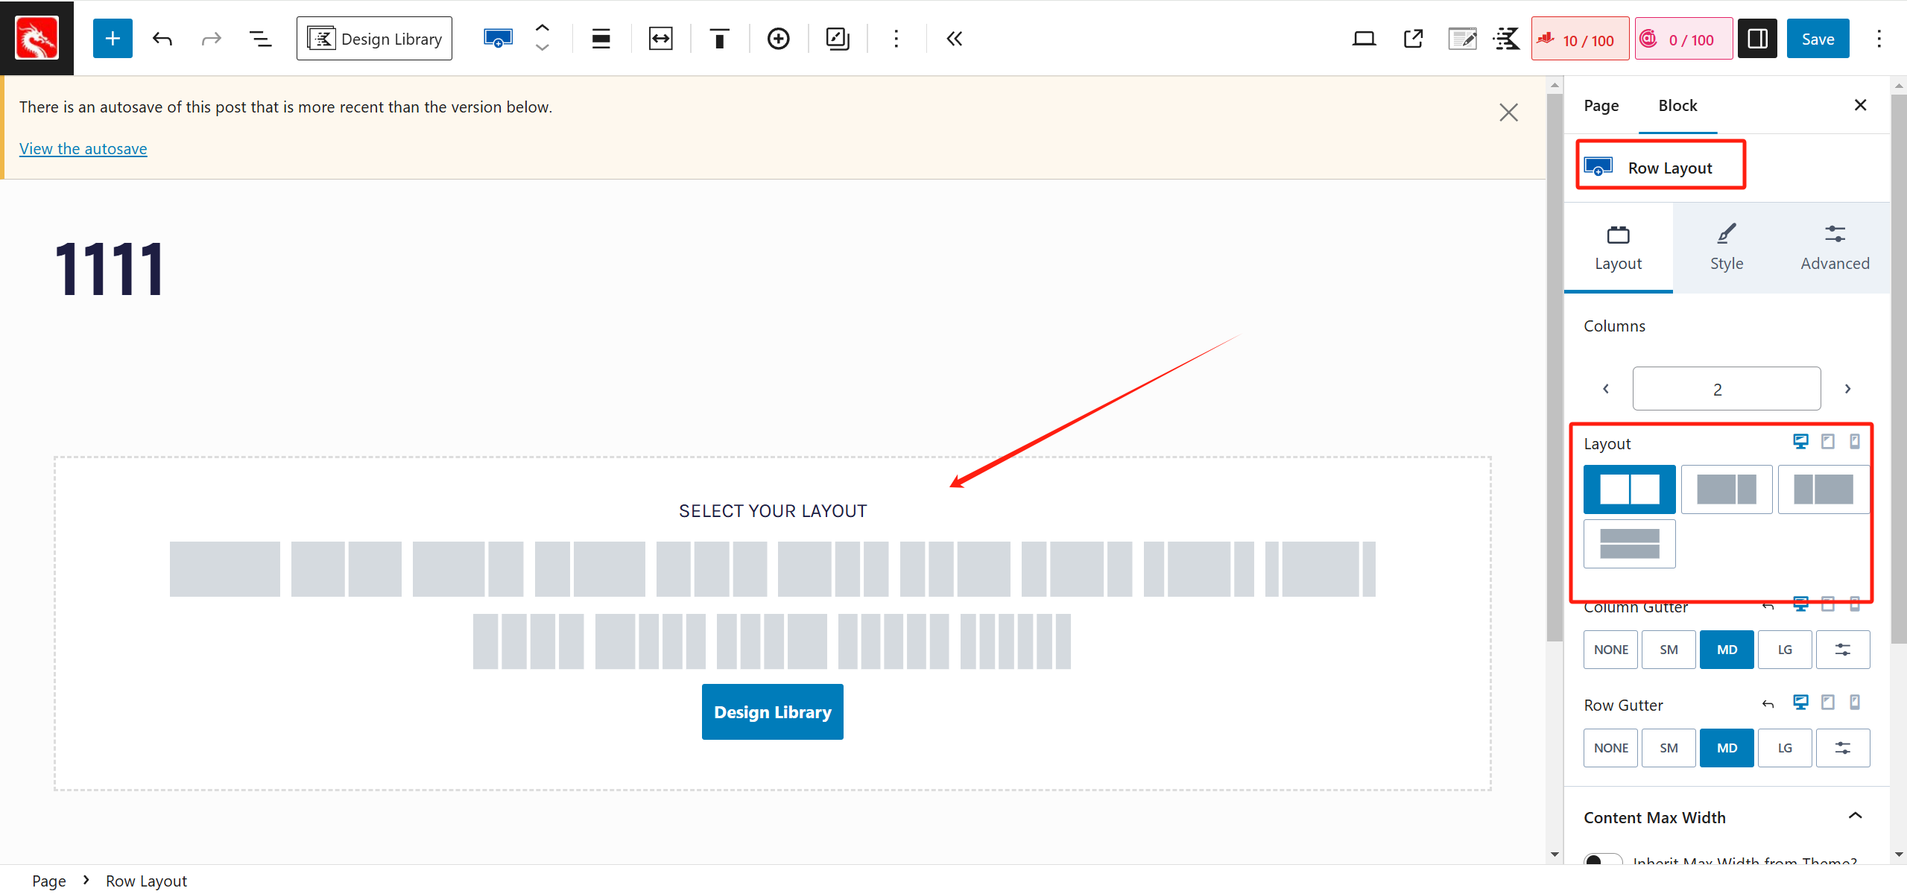The width and height of the screenshot is (1907, 894).
Task: Open custom Column Gutter slider control
Action: [1843, 649]
